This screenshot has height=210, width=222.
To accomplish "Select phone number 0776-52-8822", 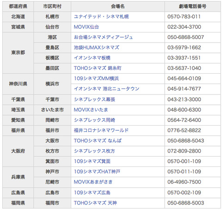I will tap(184, 130).
